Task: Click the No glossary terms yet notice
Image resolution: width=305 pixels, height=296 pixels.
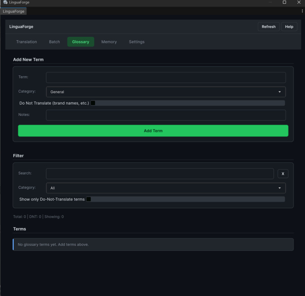Action: point(153,244)
